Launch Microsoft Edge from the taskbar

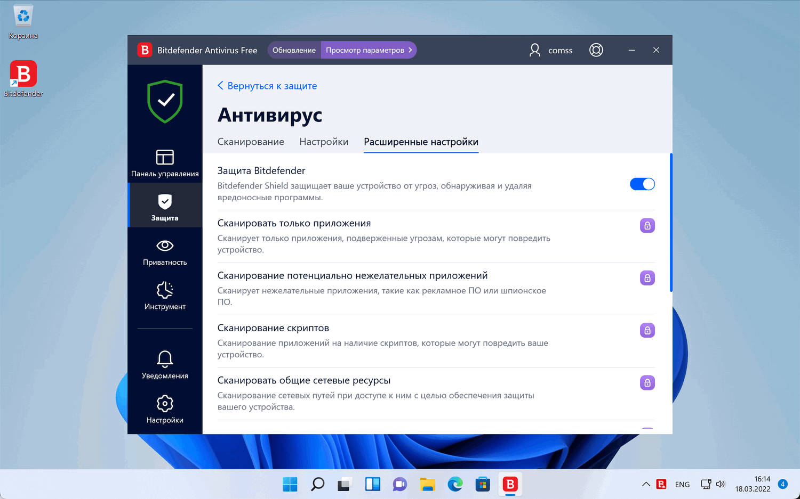pyautogui.click(x=455, y=484)
